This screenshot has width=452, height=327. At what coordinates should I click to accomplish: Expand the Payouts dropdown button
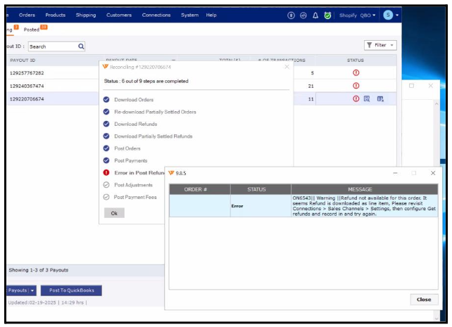tap(20, 290)
